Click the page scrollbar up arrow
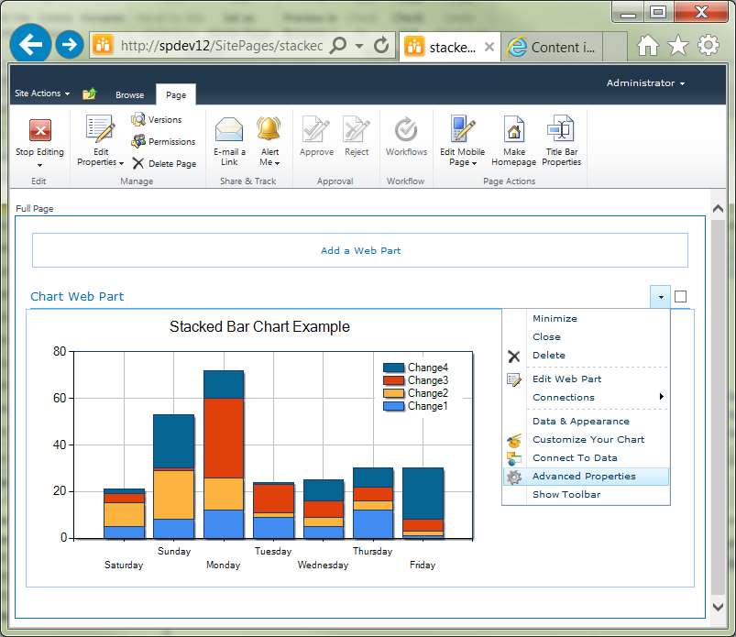The image size is (736, 637). [x=718, y=208]
